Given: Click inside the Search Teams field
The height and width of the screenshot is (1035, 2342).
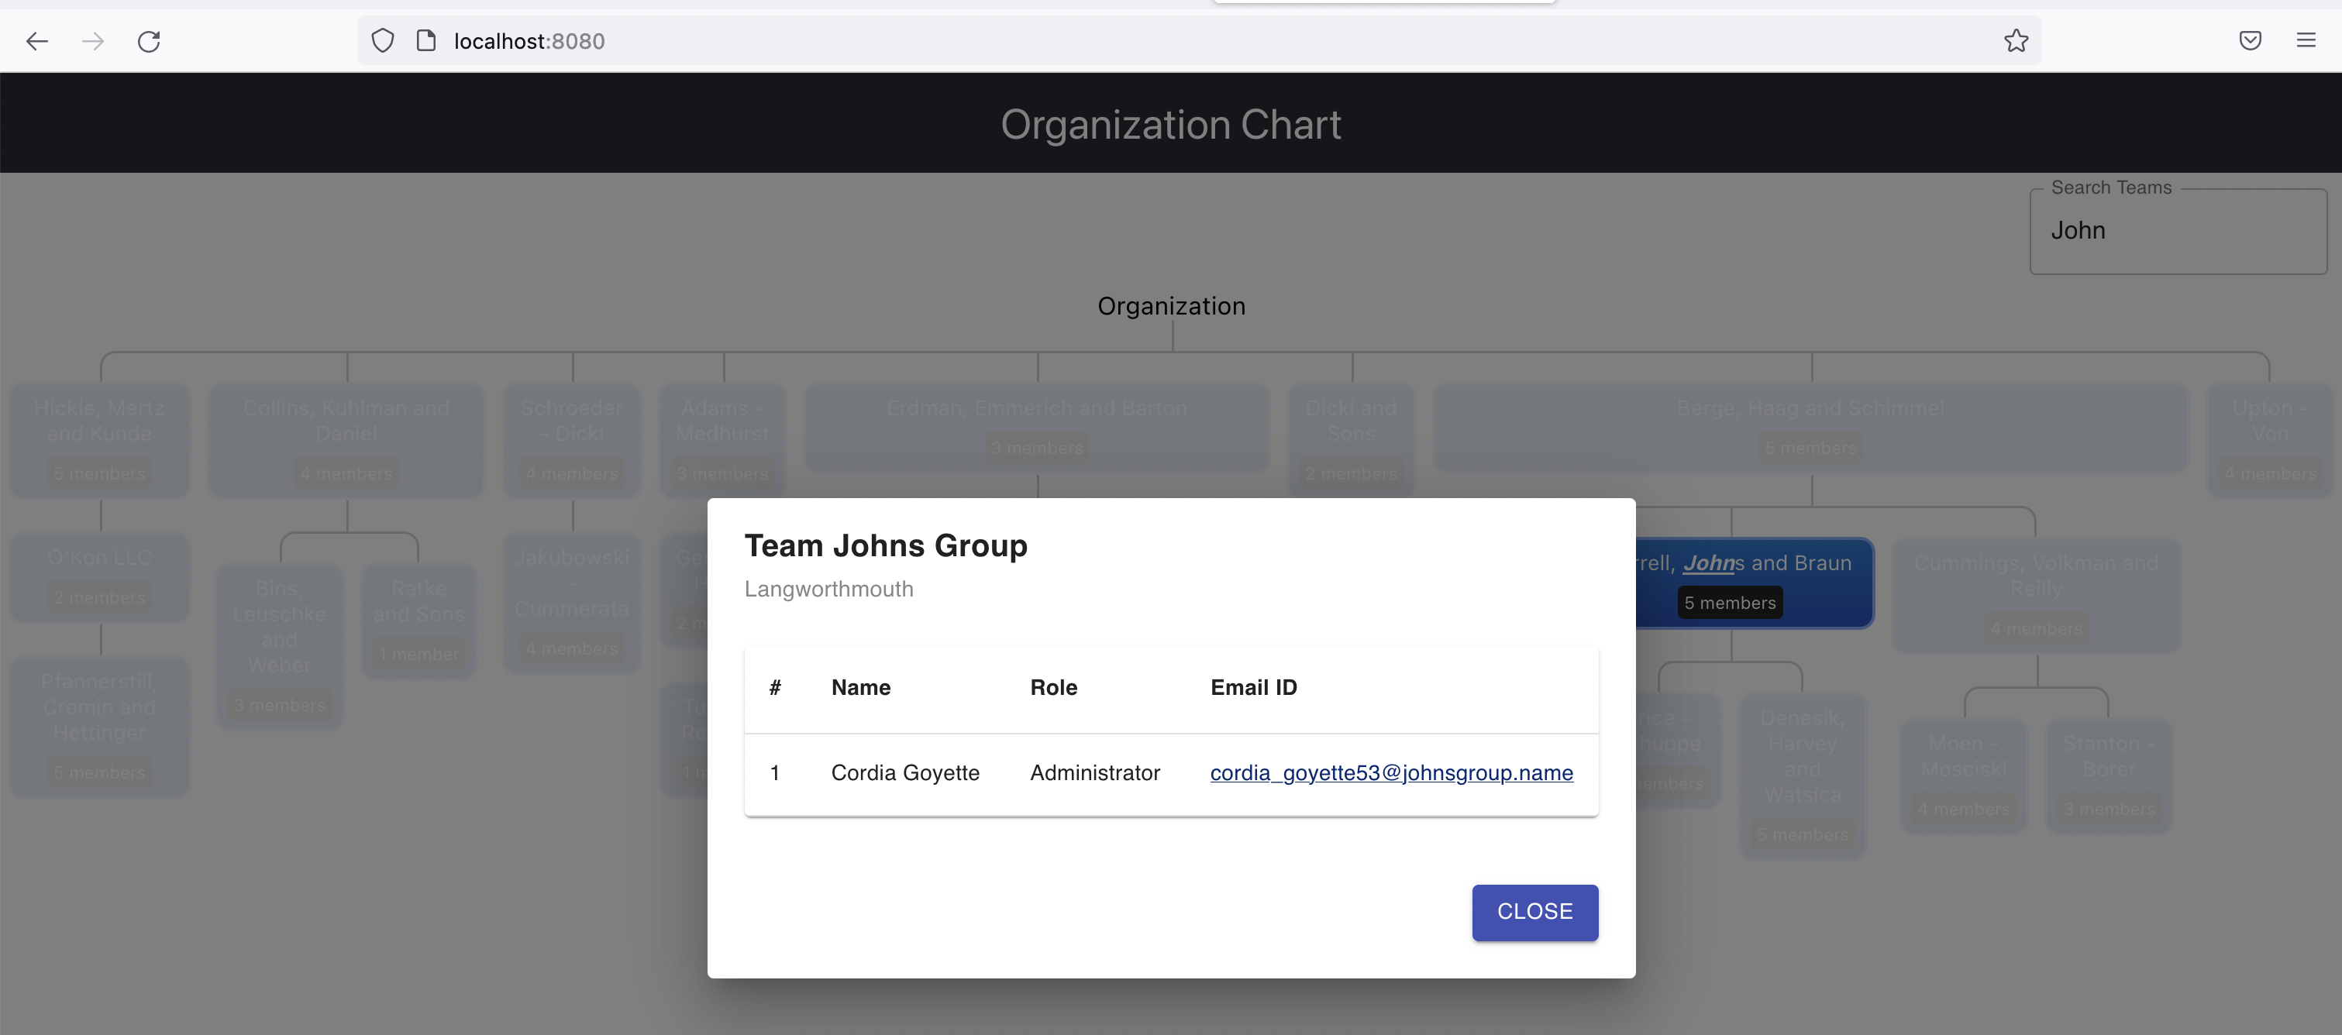Looking at the screenshot, I should (2178, 230).
